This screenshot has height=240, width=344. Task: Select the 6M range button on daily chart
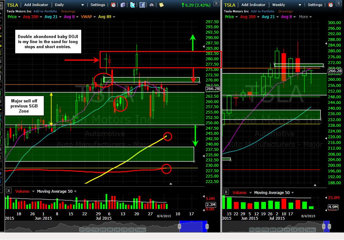[103, 230]
